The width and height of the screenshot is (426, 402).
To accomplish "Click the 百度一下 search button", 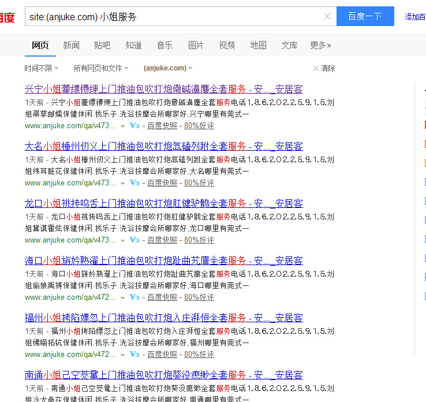I will [365, 16].
